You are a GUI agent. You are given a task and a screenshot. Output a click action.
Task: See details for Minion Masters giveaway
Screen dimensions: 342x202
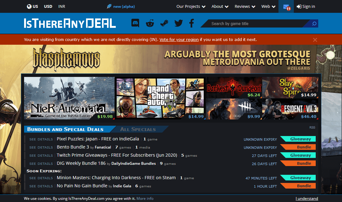click(41, 178)
